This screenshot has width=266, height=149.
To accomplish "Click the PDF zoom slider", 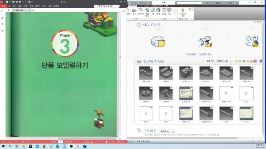I will click(106, 142).
